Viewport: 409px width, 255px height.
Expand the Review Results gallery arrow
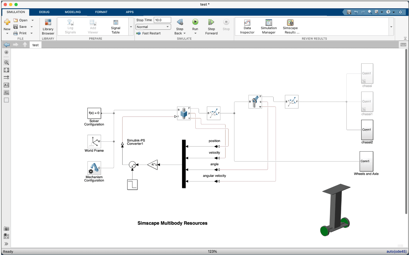[x=391, y=27]
